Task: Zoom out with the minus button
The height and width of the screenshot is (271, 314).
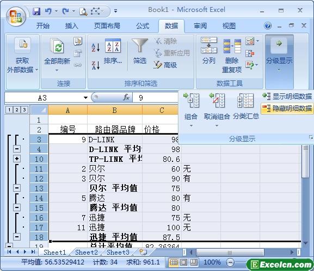Action: (230, 262)
